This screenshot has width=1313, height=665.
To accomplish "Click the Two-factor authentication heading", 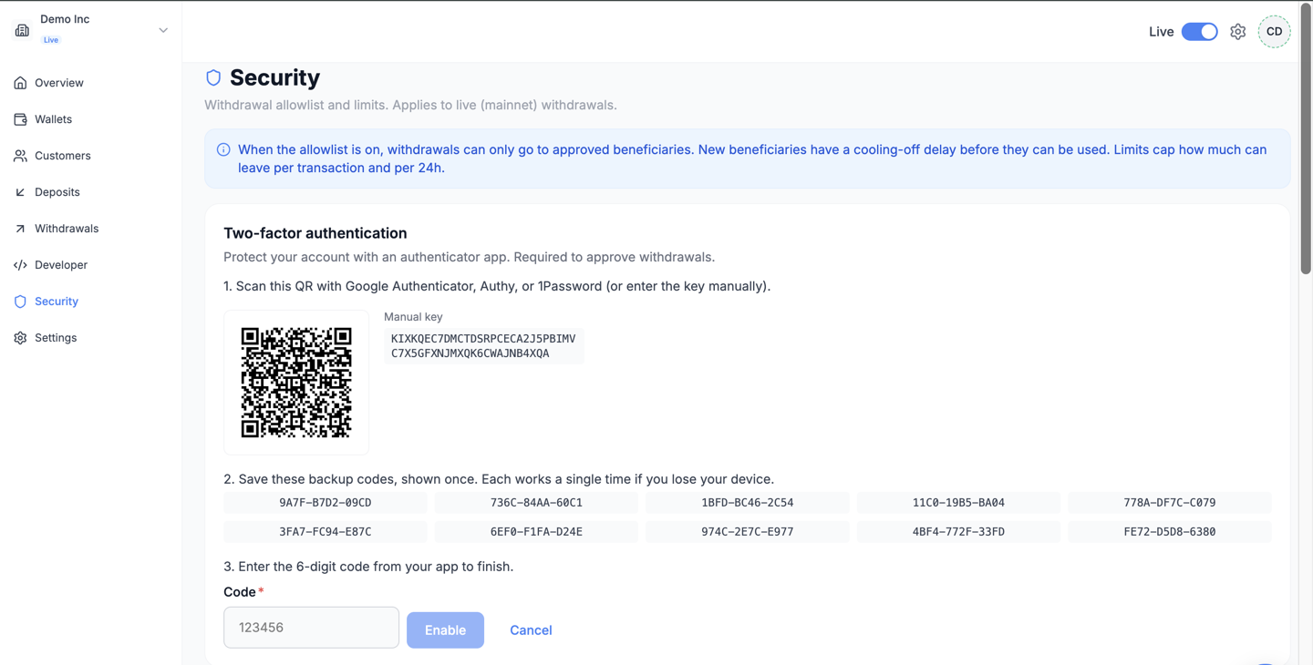I will (x=315, y=233).
